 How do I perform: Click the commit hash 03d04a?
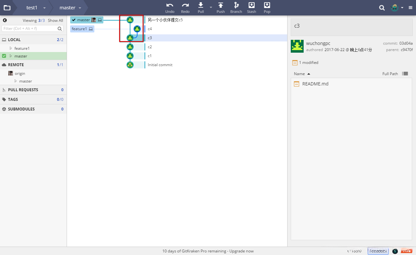click(x=406, y=43)
